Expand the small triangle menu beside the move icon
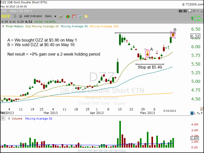 (x=198, y=11)
